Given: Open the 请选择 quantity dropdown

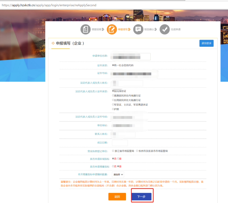Looking at the screenshot, I should click(118, 174).
